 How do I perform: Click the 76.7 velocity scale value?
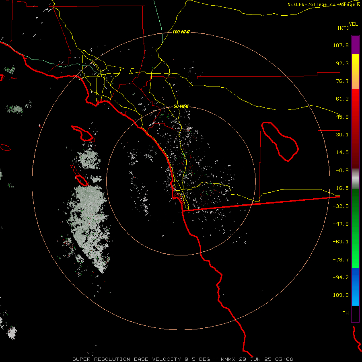[x=342, y=81]
